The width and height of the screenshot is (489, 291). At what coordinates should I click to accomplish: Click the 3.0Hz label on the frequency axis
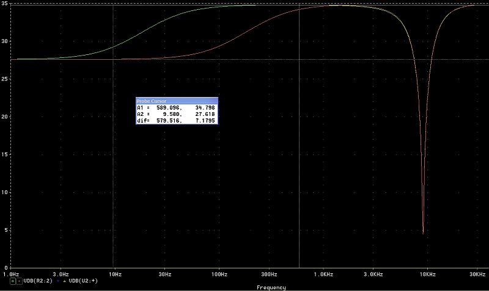[61, 275]
